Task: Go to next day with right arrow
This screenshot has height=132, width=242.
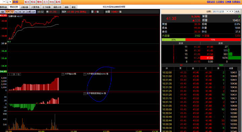Action: (x=233, y=11)
